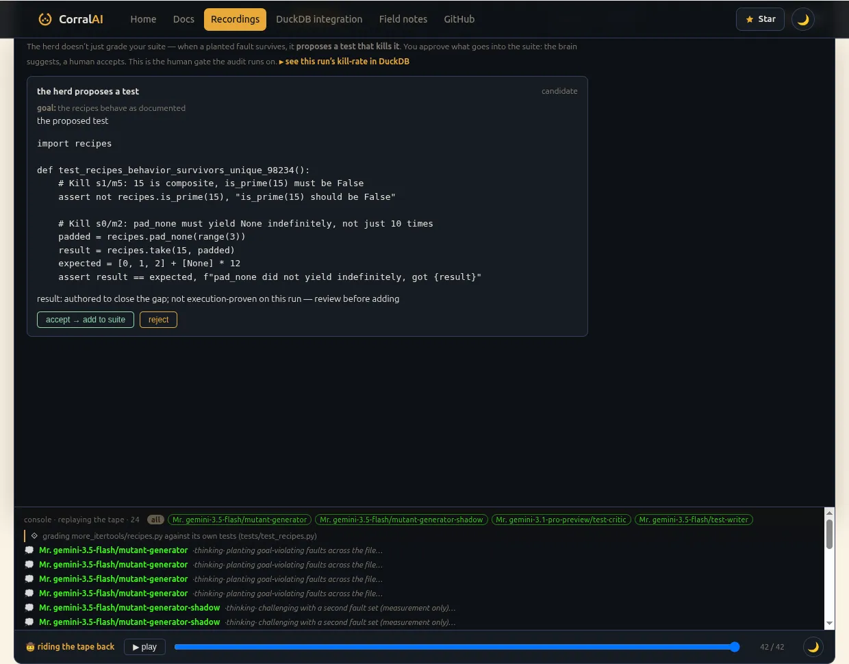Click 'console · replaying the tape · 24' label
The width and height of the screenshot is (849, 664).
81,520
